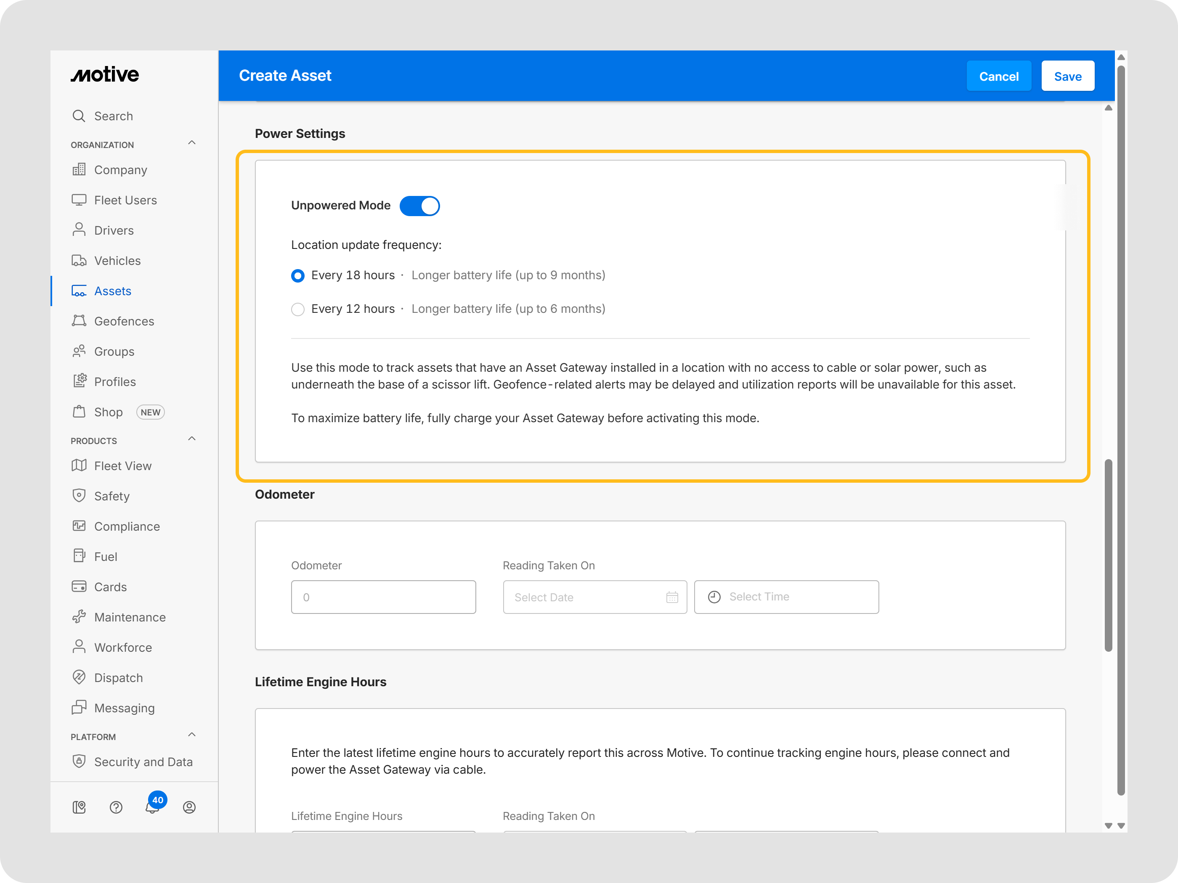Select Every 18 hours radio option
The width and height of the screenshot is (1178, 883).
pos(298,276)
